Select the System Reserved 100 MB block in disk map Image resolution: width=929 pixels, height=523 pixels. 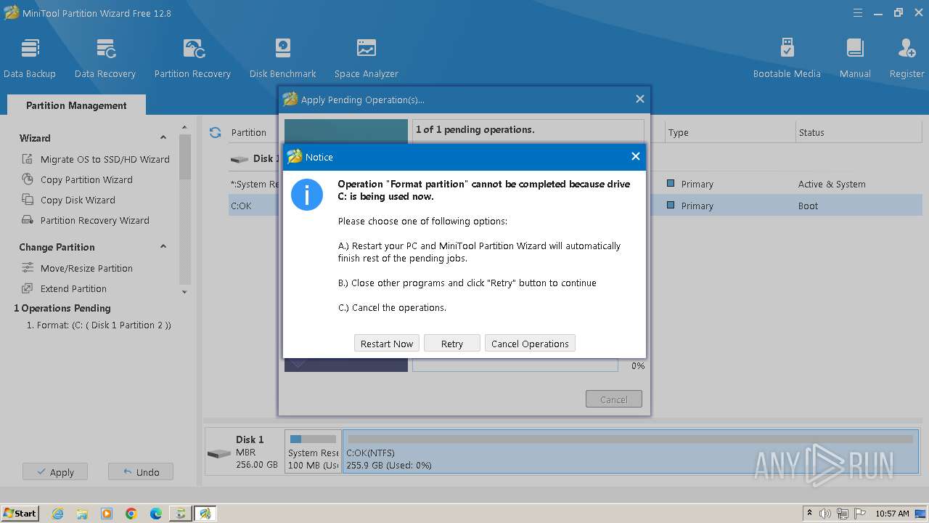pyautogui.click(x=313, y=452)
